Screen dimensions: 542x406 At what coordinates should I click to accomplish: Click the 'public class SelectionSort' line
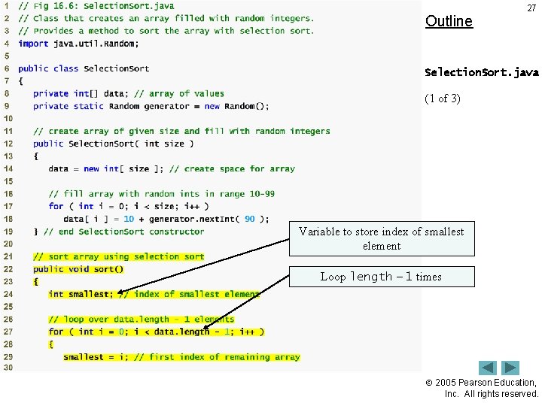[84, 68]
